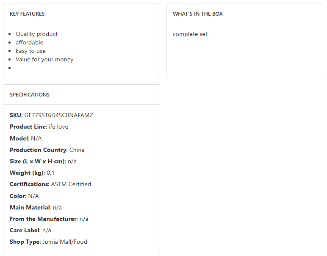
Task: Click the SKU value GE779ST6D4SC8NAFAMZ
Action: coord(58,115)
